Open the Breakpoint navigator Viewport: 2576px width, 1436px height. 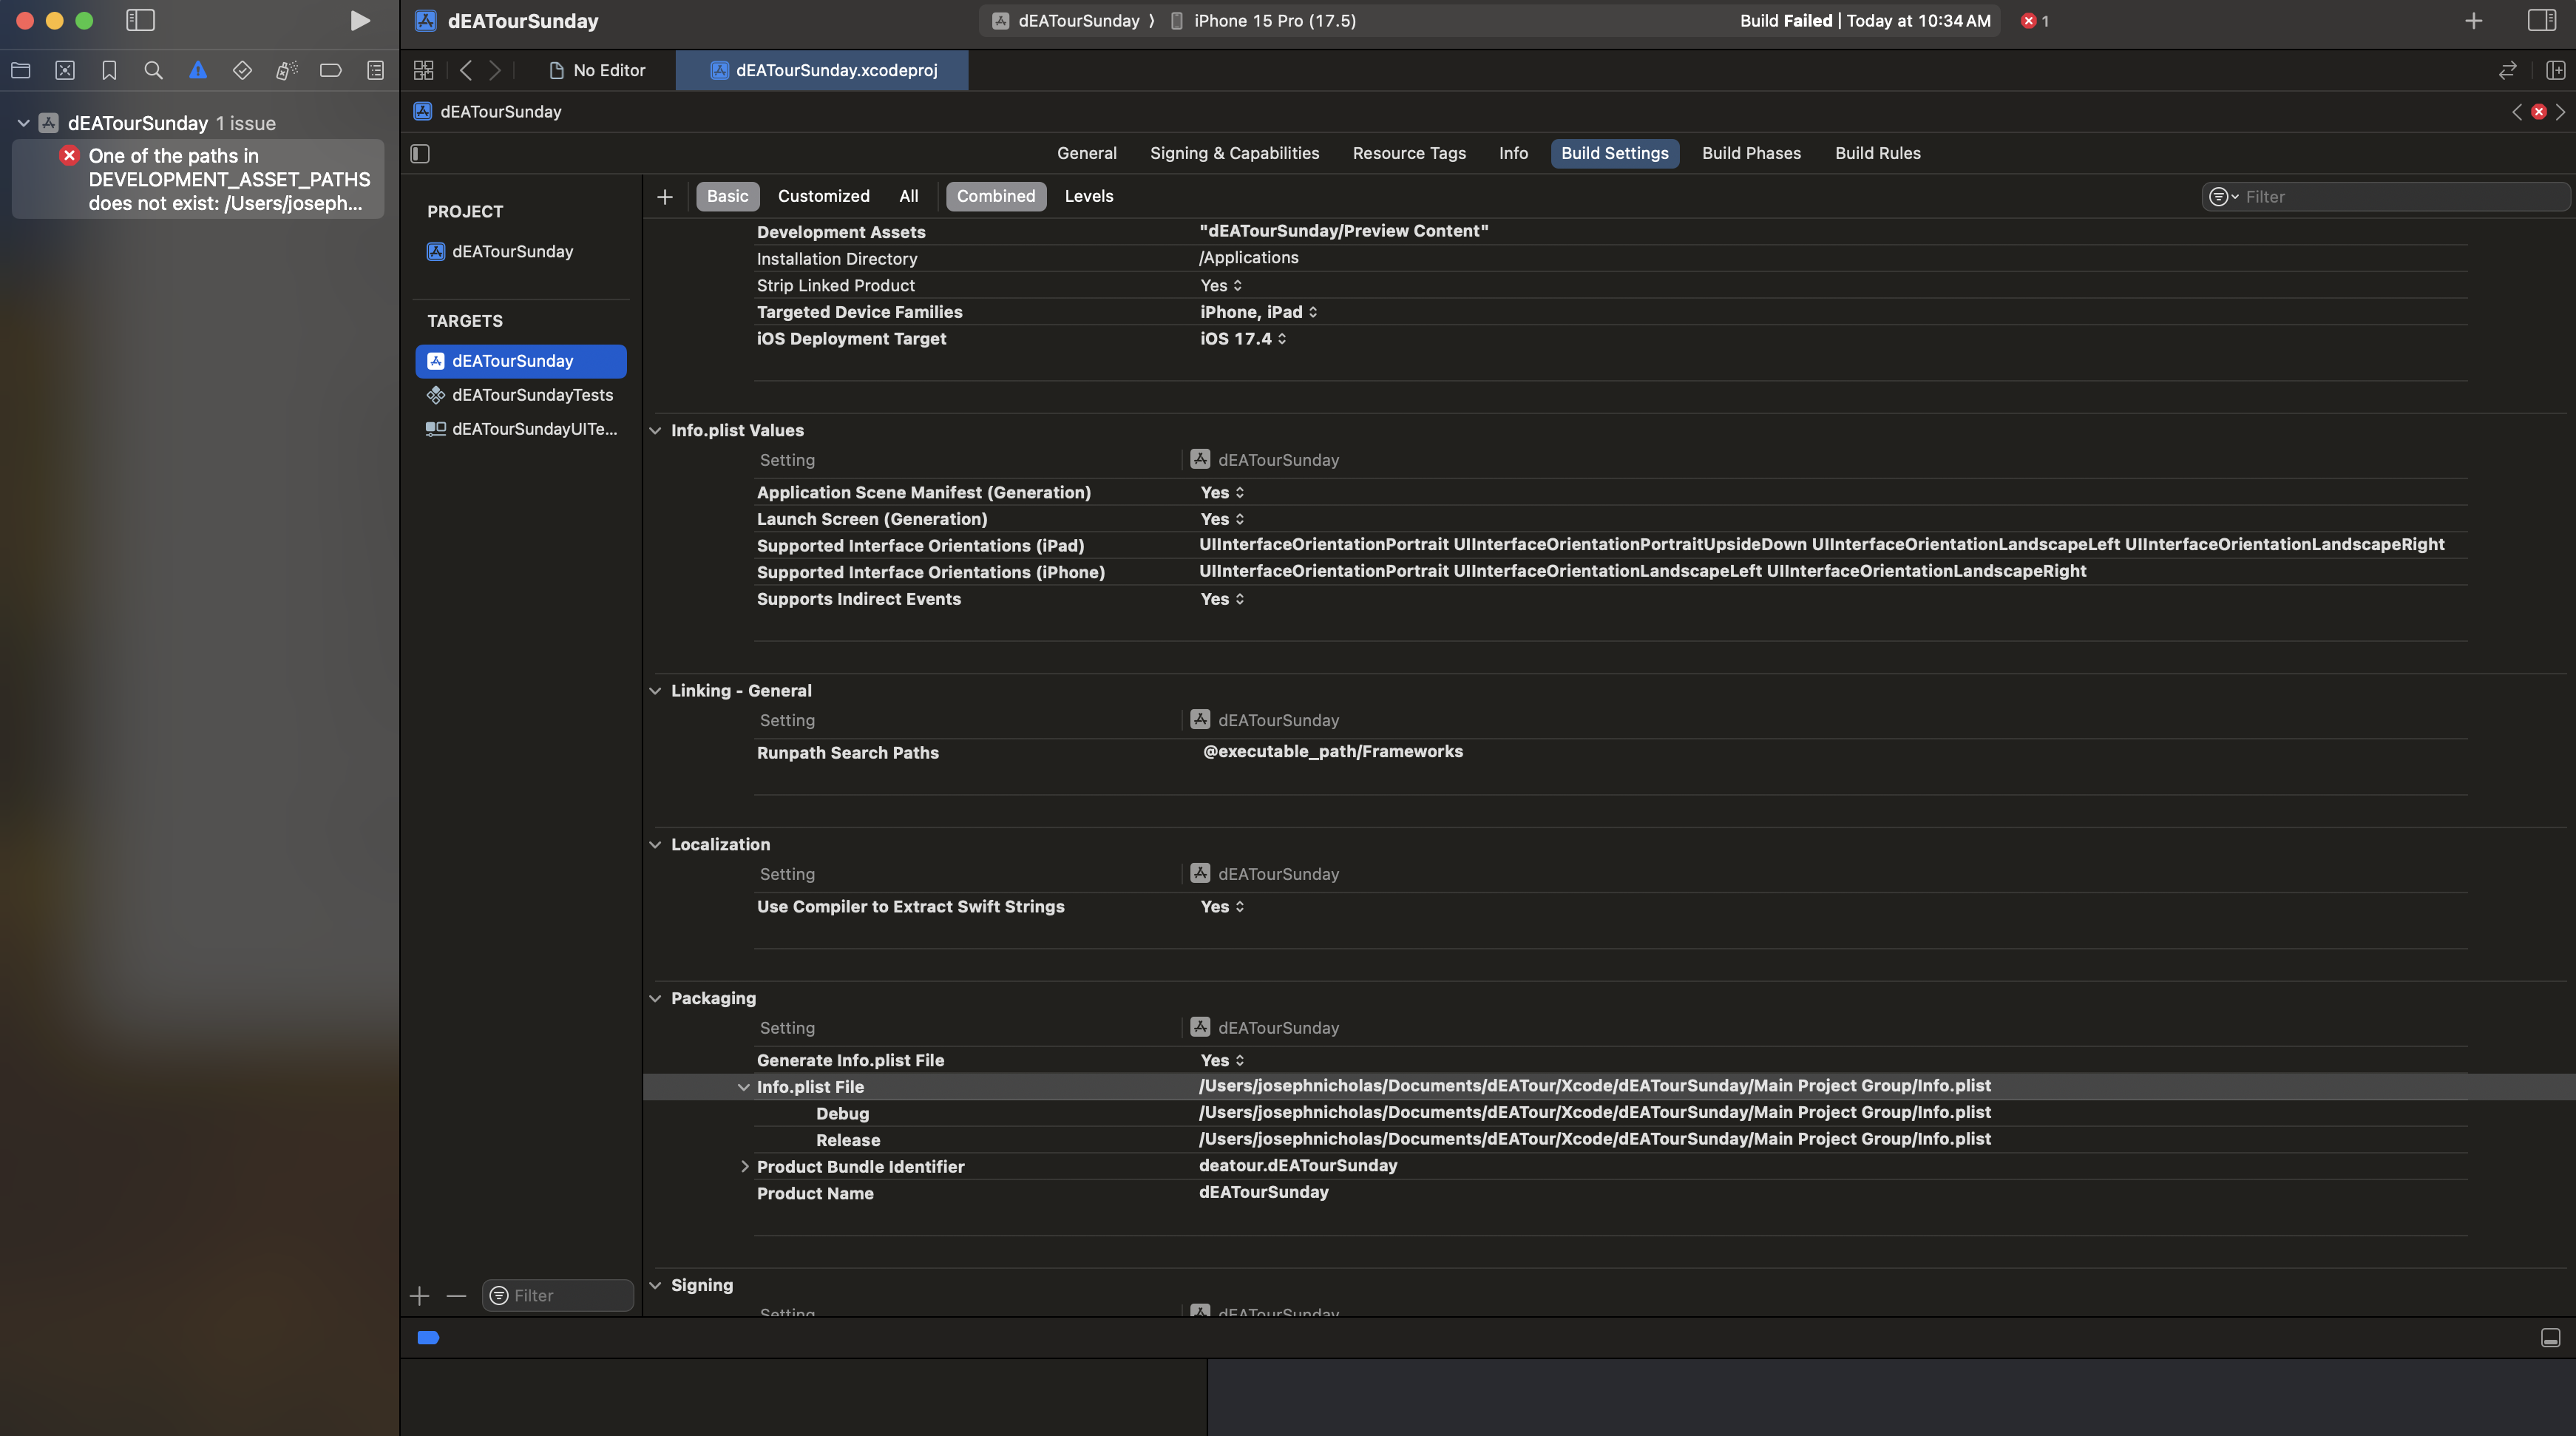(x=331, y=70)
